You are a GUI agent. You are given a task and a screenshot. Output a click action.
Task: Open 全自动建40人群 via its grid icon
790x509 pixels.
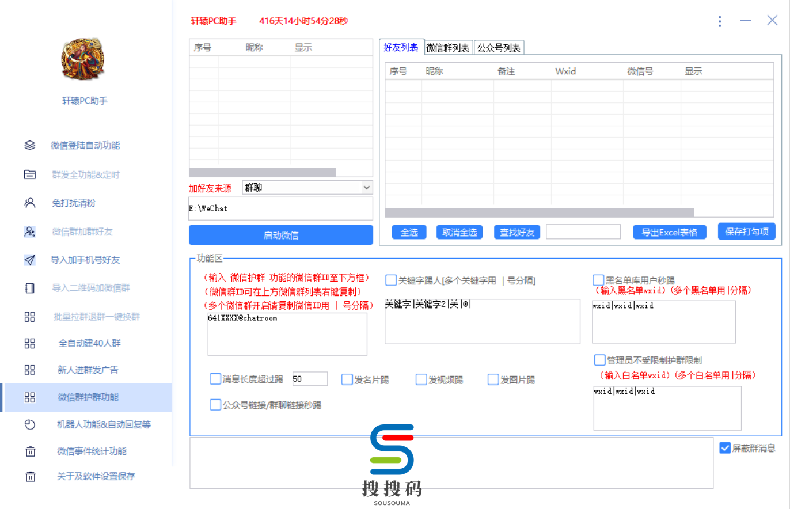click(30, 343)
